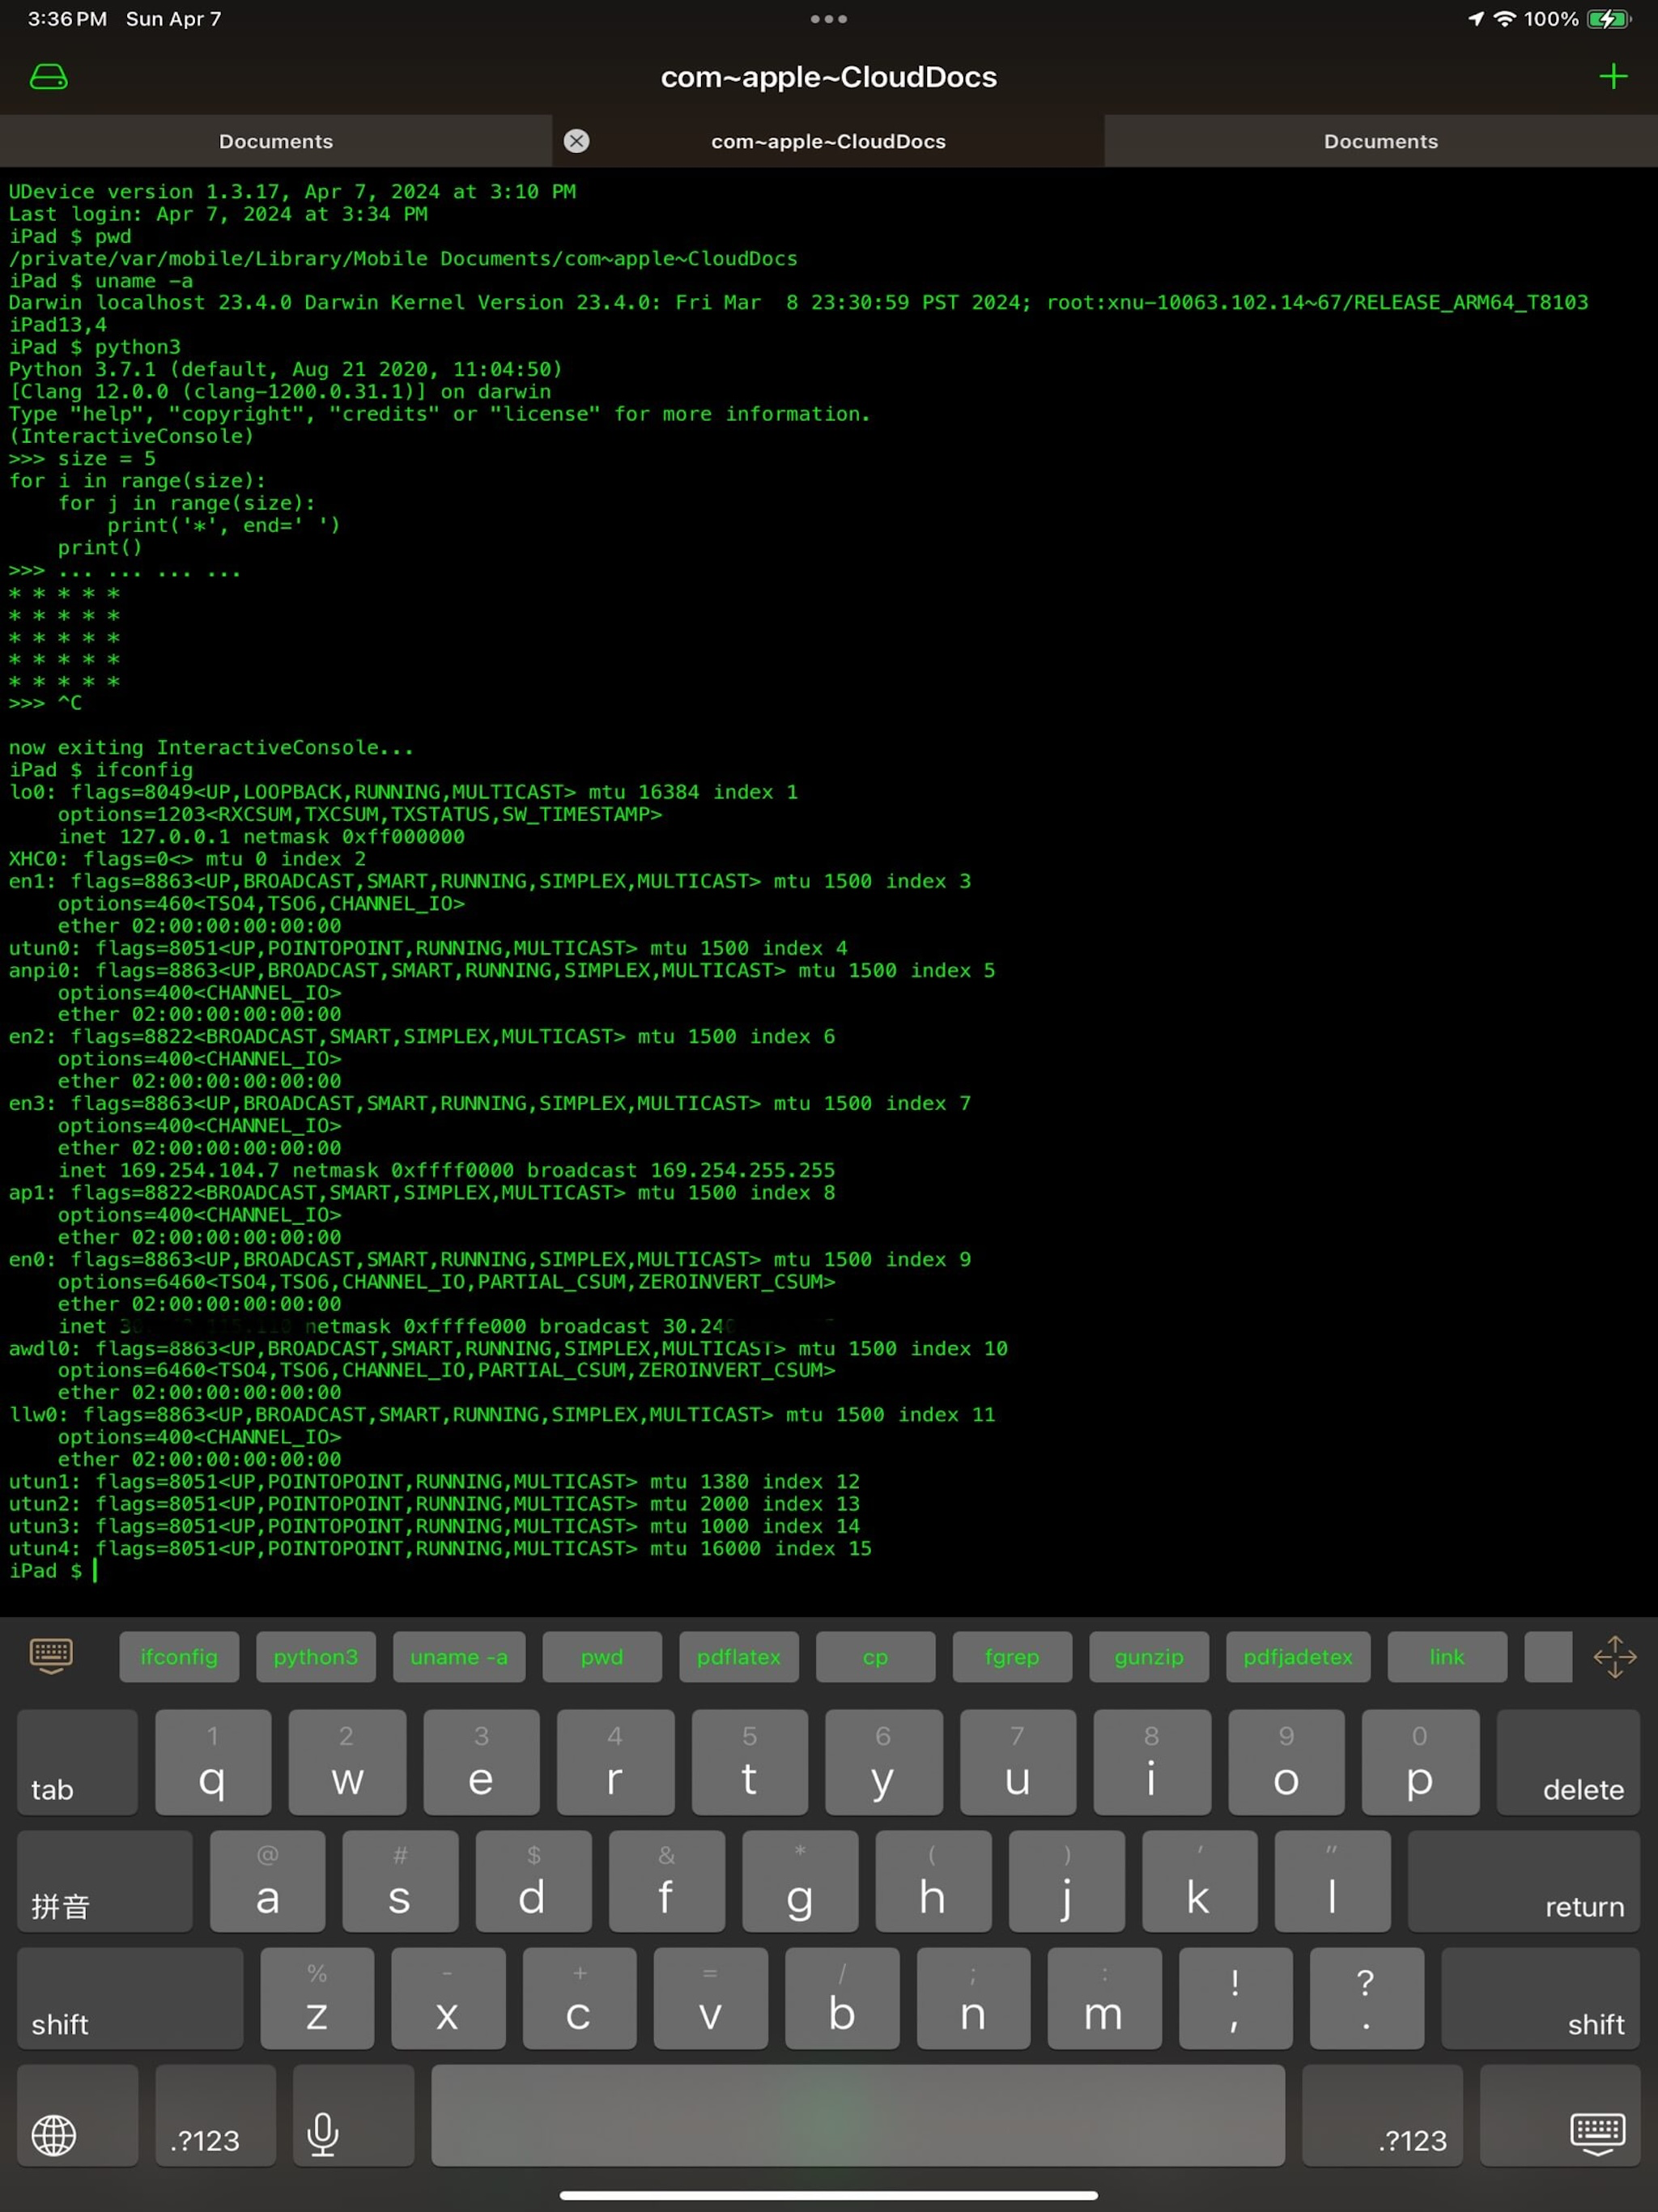The height and width of the screenshot is (2212, 1658).
Task: Tap the n key
Action: point(973,1998)
